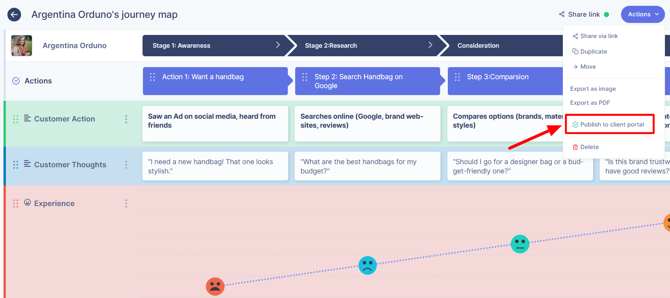This screenshot has height=298, width=670.
Task: Open three-dot menu for Experience row
Action: point(126,204)
